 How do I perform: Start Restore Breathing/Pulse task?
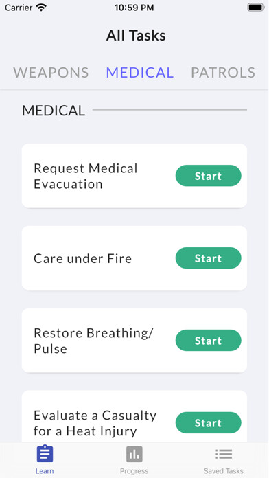click(209, 340)
